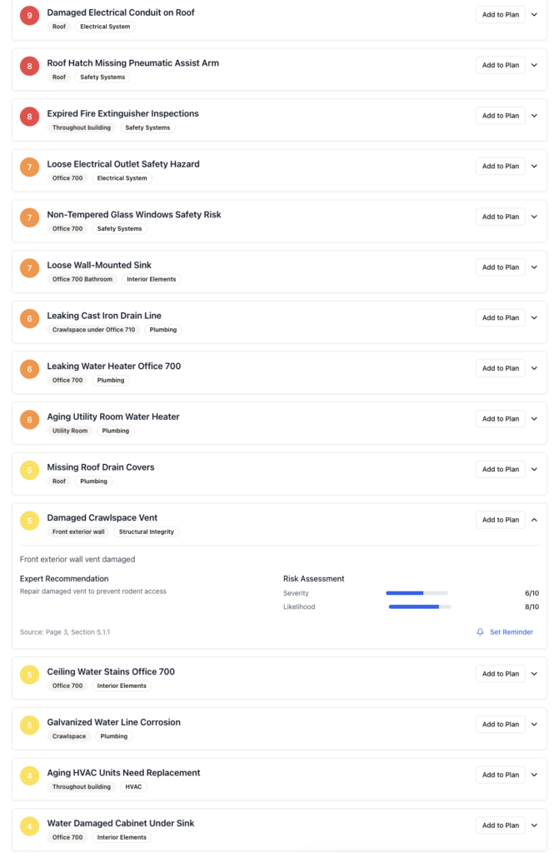Viewport: 559px width, 853px height.
Task: Click the red 9 priority badge
Action: [30, 16]
